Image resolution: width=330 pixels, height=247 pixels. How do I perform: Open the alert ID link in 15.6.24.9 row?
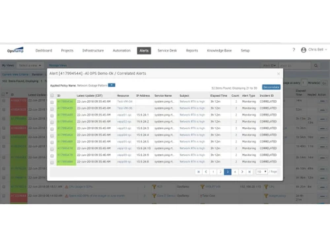tap(65, 155)
